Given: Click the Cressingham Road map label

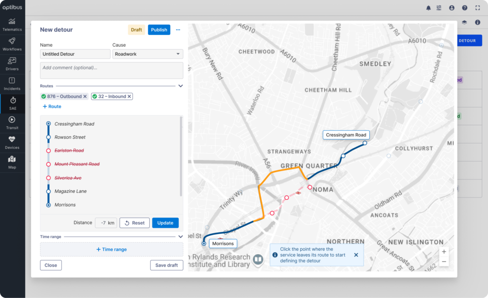Looking at the screenshot, I should point(346,135).
